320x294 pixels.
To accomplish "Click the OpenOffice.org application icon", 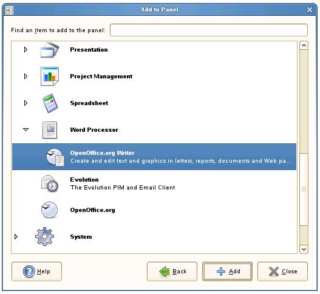I will point(50,210).
